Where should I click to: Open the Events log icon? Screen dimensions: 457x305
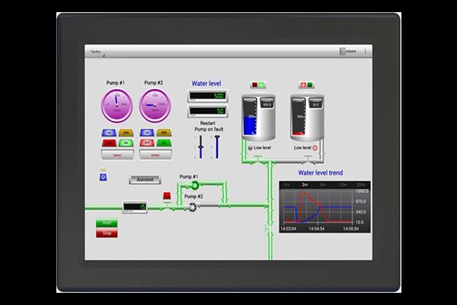(x=348, y=52)
